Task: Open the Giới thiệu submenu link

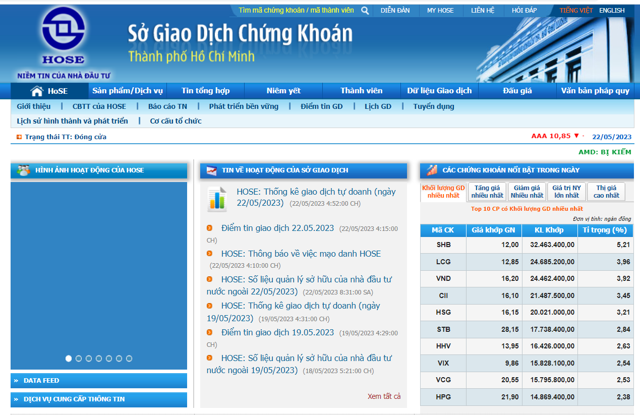Action: click(34, 106)
